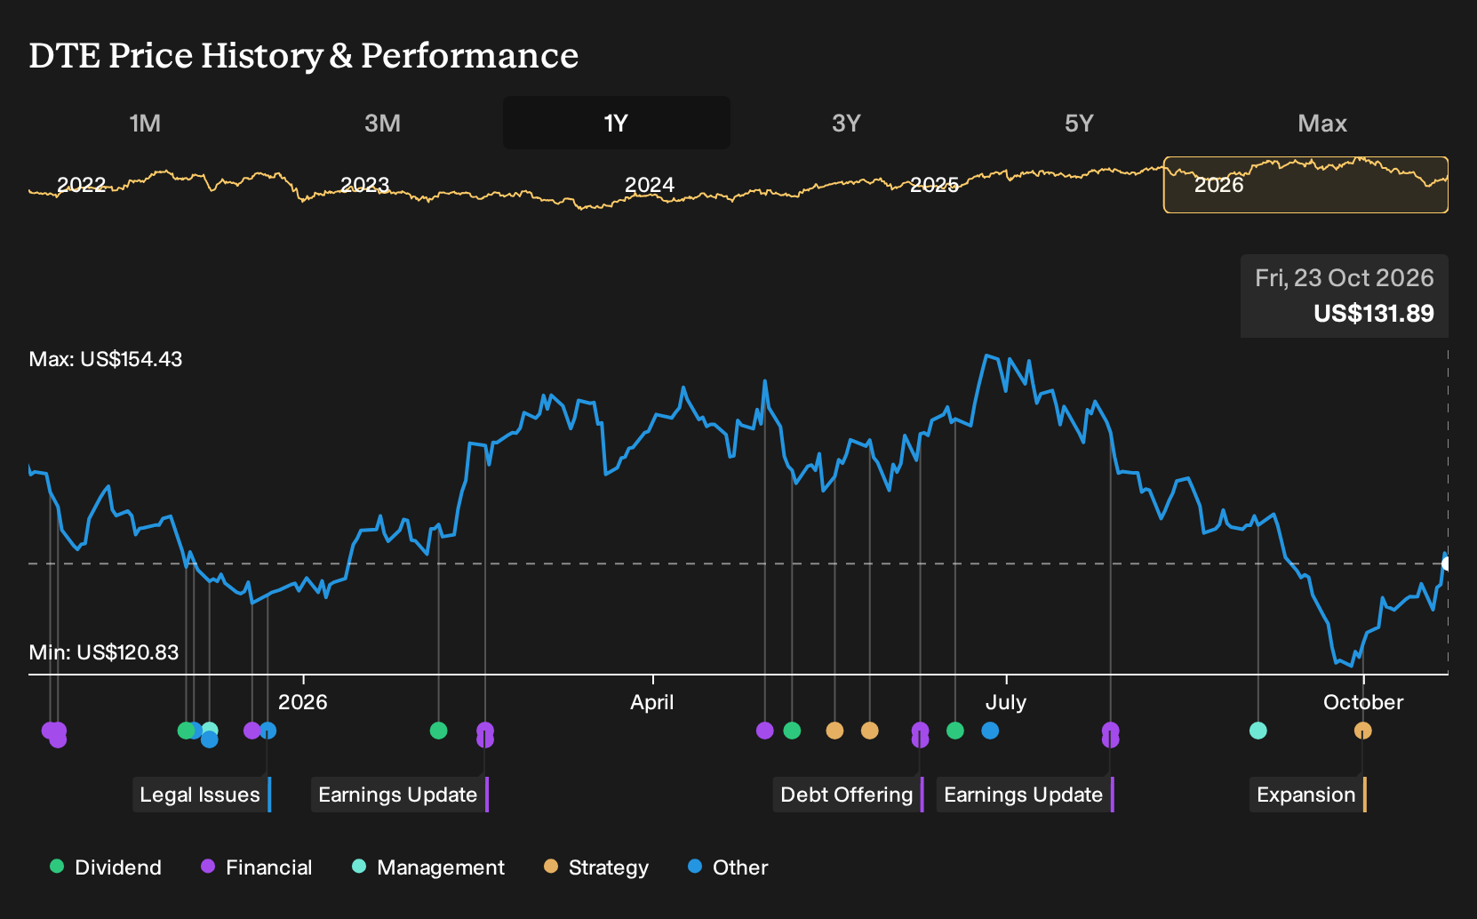Image resolution: width=1477 pixels, height=919 pixels.
Task: Click the 'Min: US$120.83' label
Action: coord(104,652)
